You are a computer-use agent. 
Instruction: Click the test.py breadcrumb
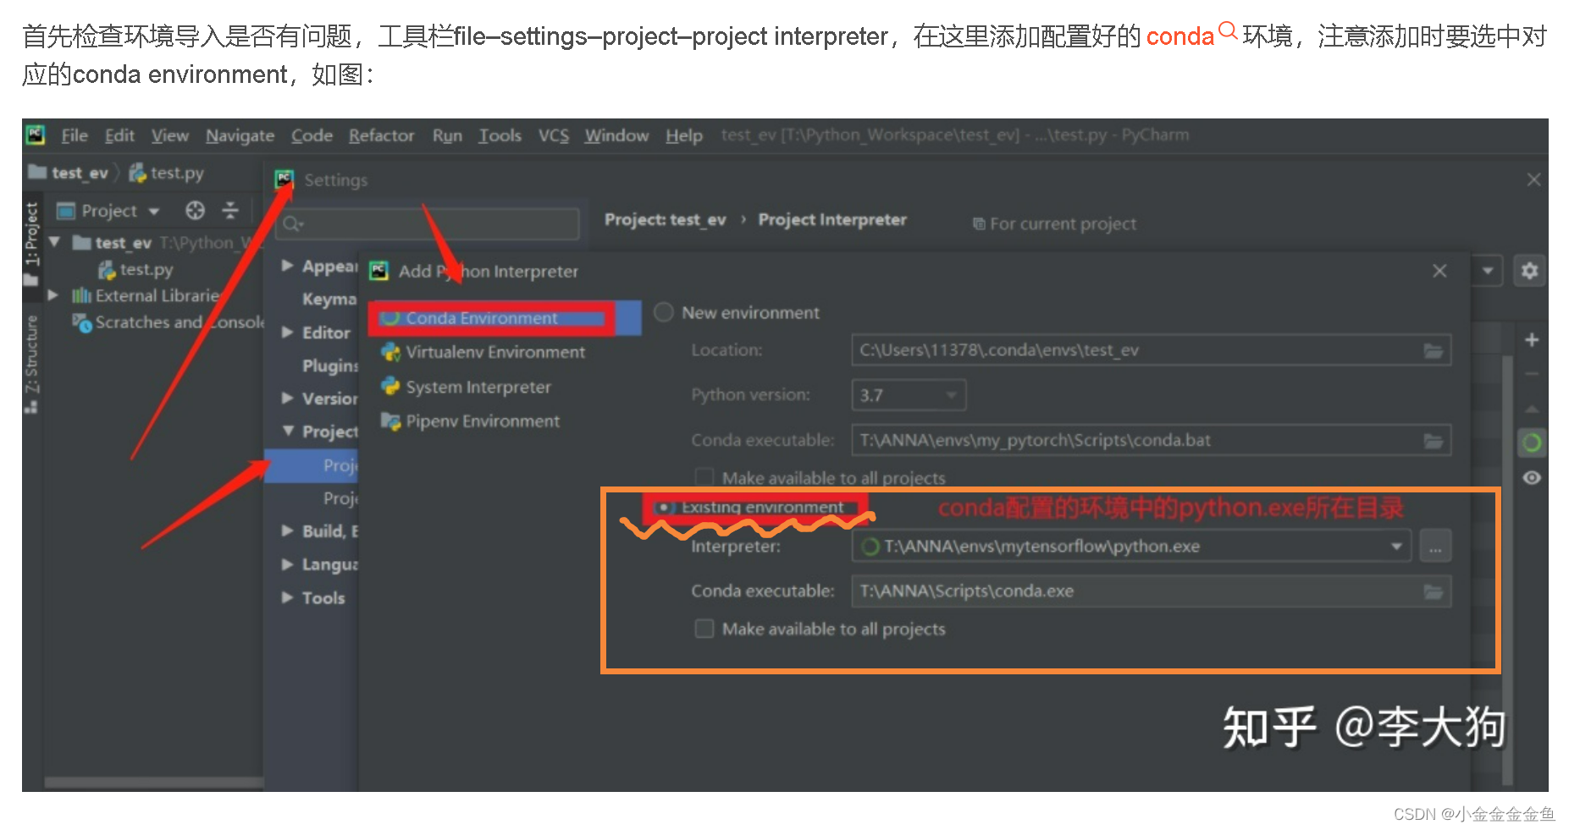coord(167,173)
